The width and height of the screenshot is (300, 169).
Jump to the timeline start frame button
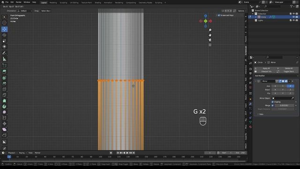point(118,153)
